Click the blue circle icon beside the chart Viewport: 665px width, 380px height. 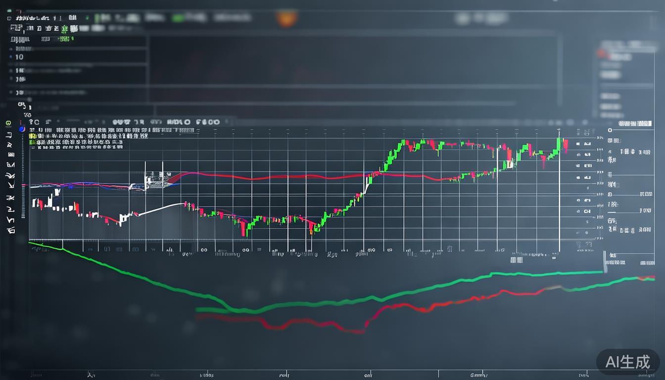click(x=22, y=129)
